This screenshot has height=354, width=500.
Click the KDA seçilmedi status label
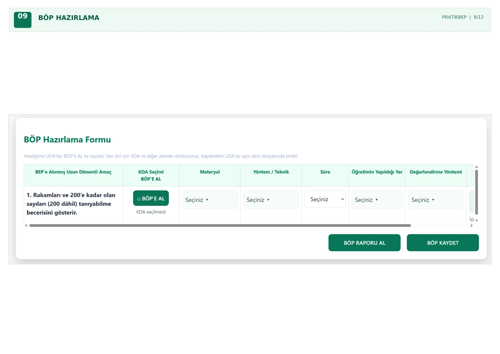coord(151,212)
